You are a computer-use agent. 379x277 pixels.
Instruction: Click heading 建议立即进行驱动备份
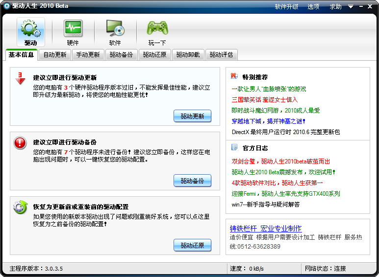click(x=65, y=142)
